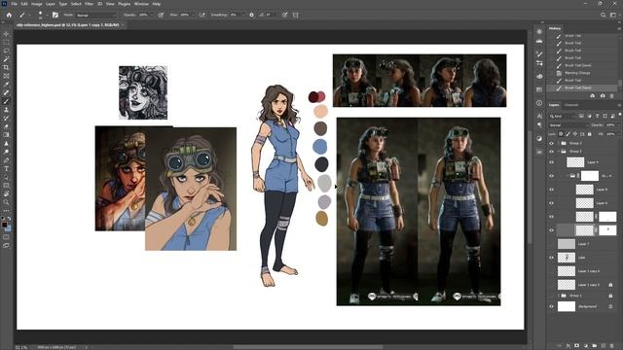This screenshot has height=350, width=623.
Task: Open Character panel icon in side dock
Action: (539, 116)
